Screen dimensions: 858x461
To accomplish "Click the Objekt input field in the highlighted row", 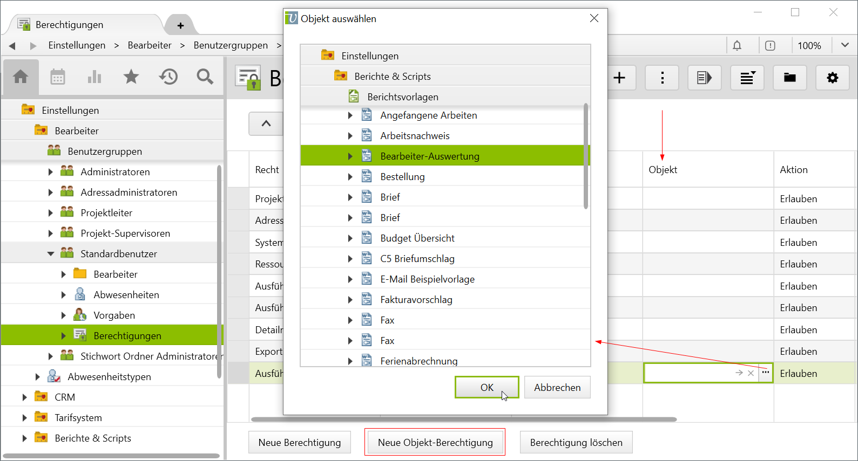I will click(x=688, y=373).
